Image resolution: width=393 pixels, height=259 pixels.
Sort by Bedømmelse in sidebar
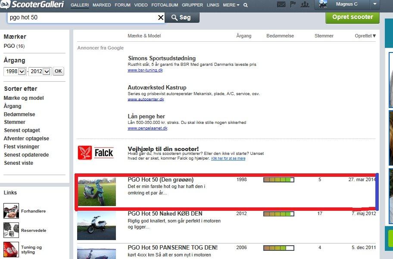point(19,114)
